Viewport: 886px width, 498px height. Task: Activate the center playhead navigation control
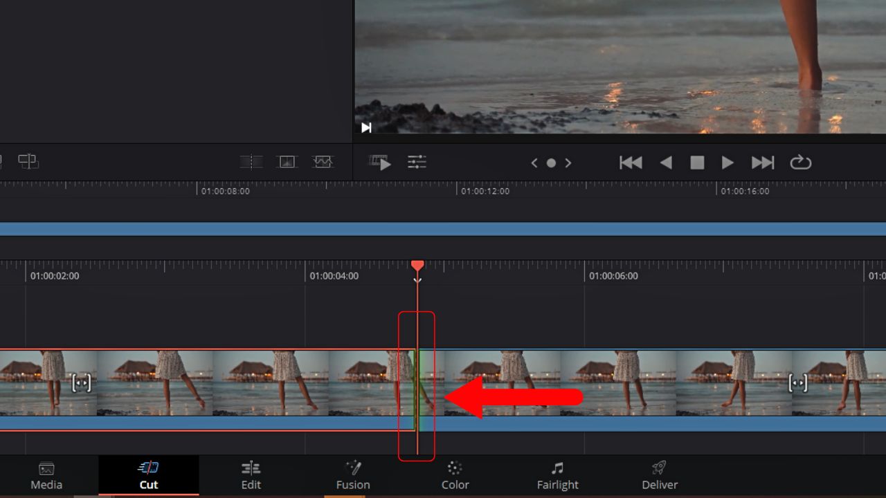[x=551, y=163]
